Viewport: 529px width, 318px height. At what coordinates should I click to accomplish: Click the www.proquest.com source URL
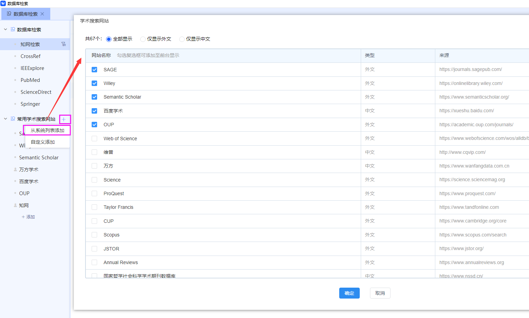click(x=467, y=193)
